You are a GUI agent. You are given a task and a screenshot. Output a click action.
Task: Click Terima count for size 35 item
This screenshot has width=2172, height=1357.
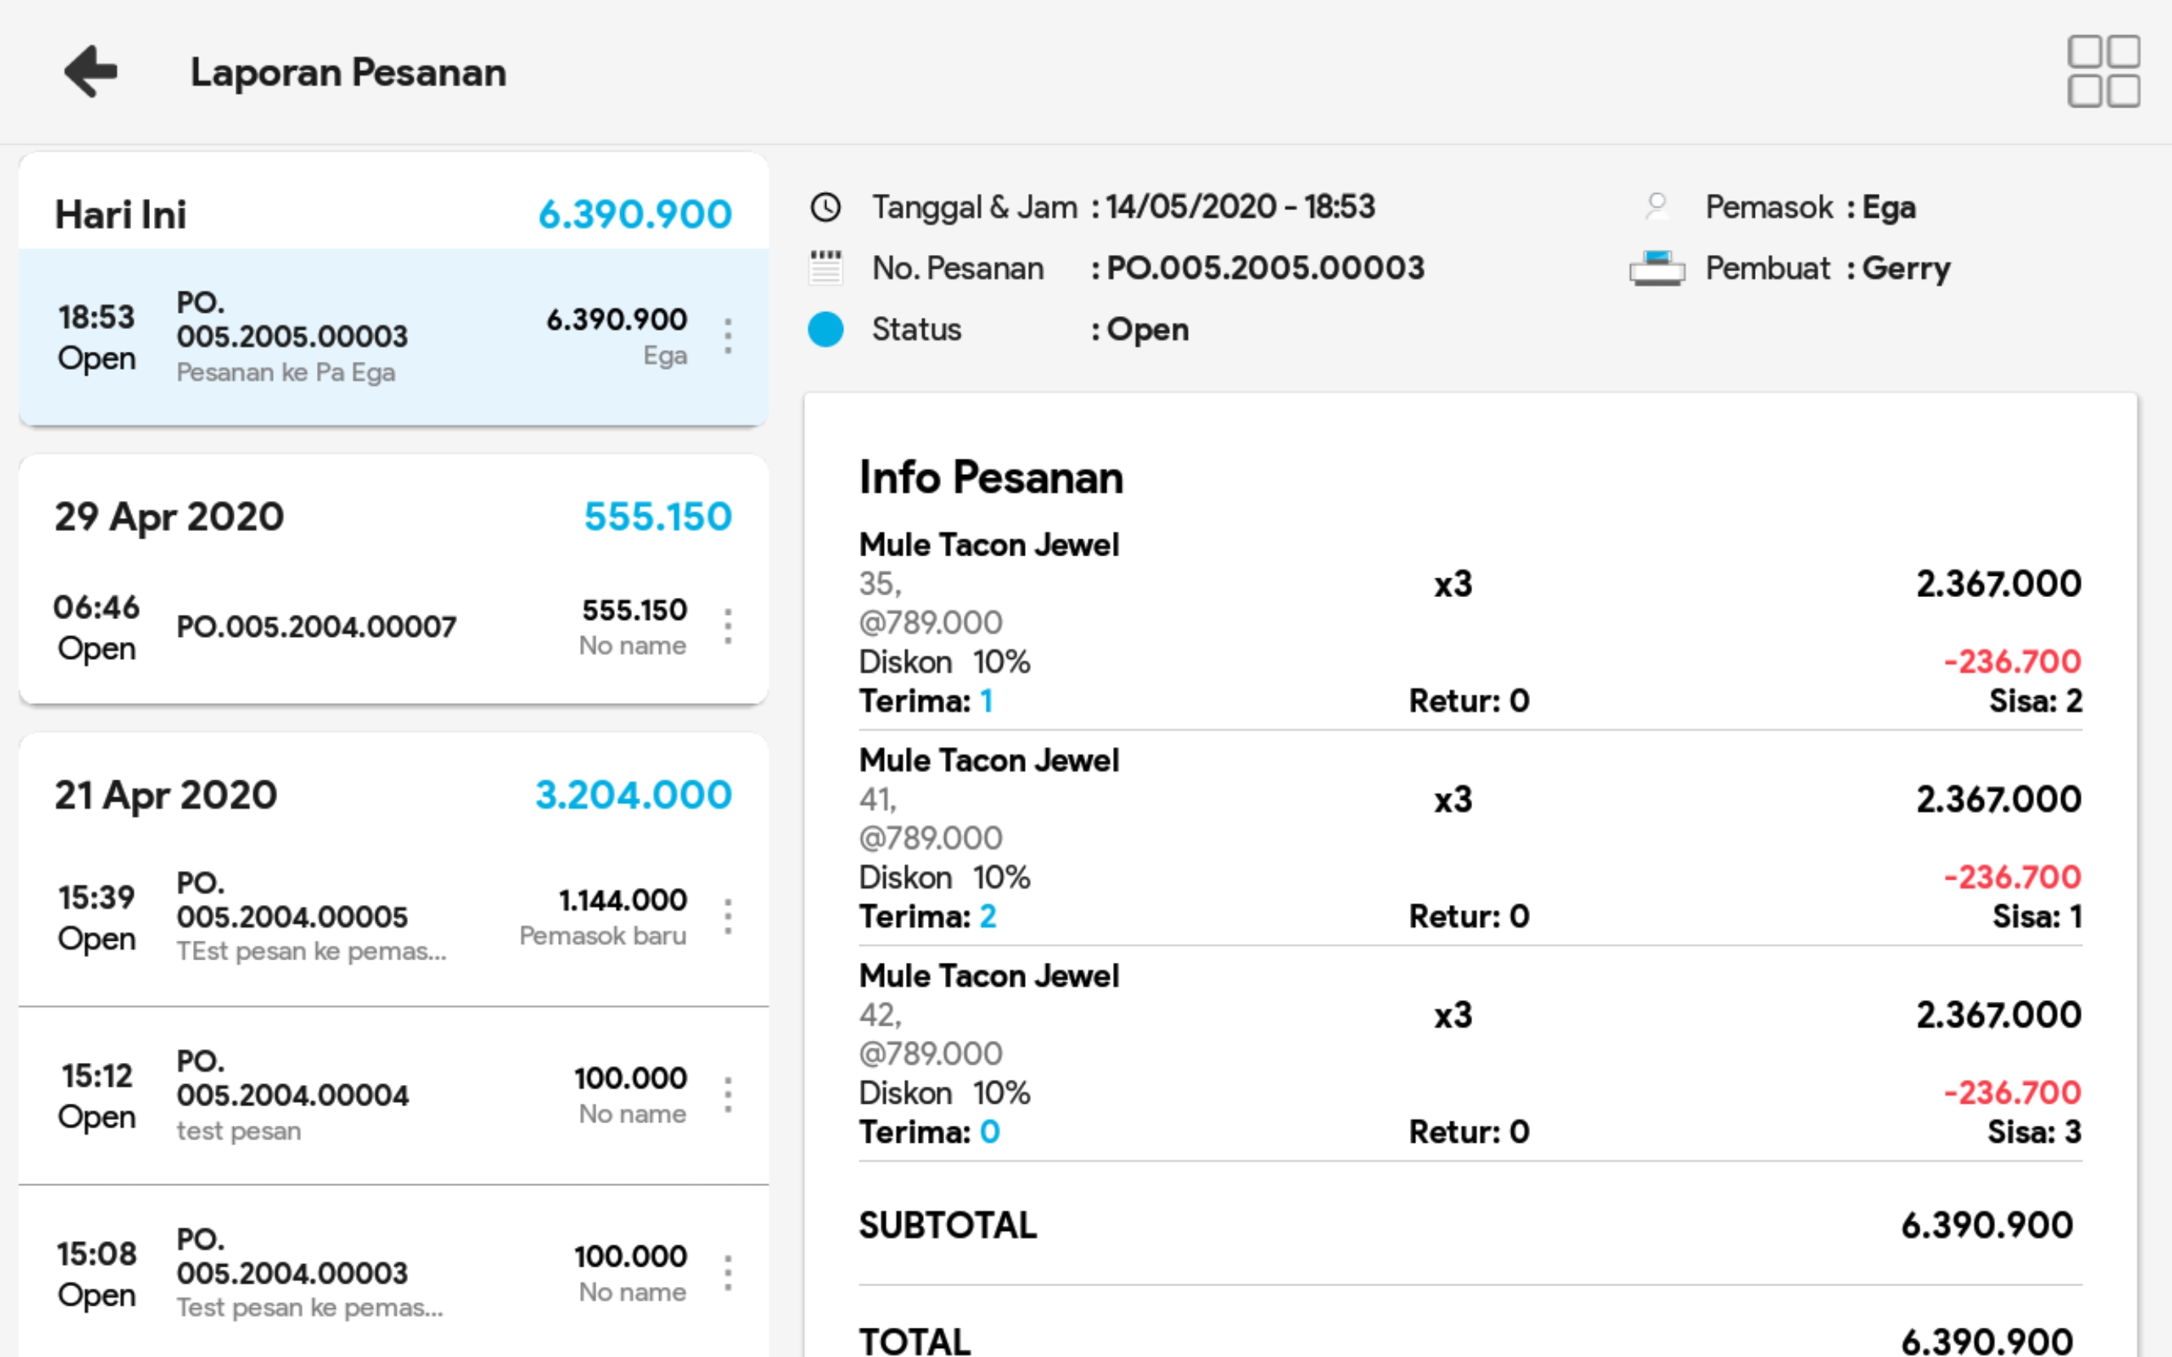point(986,701)
